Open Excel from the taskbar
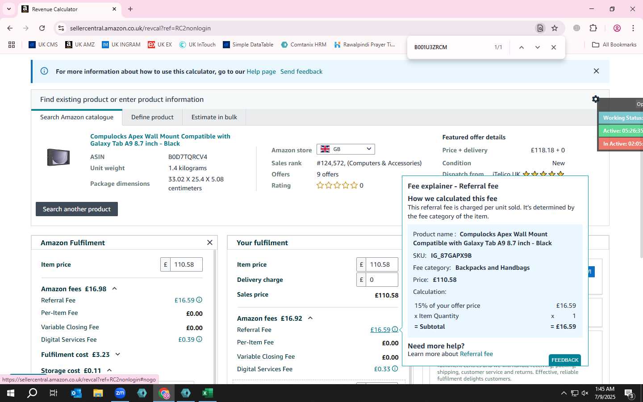 tap(208, 393)
